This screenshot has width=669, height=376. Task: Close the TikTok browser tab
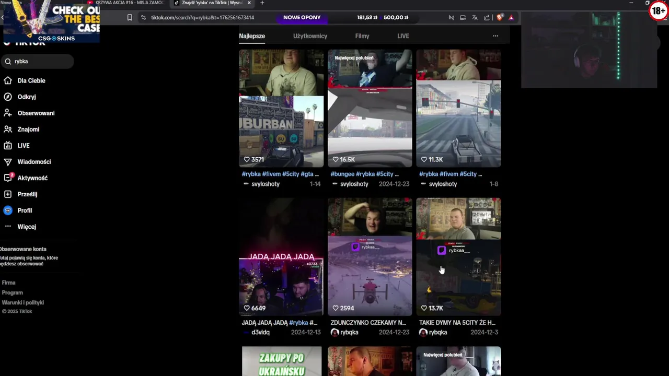pyautogui.click(x=249, y=3)
